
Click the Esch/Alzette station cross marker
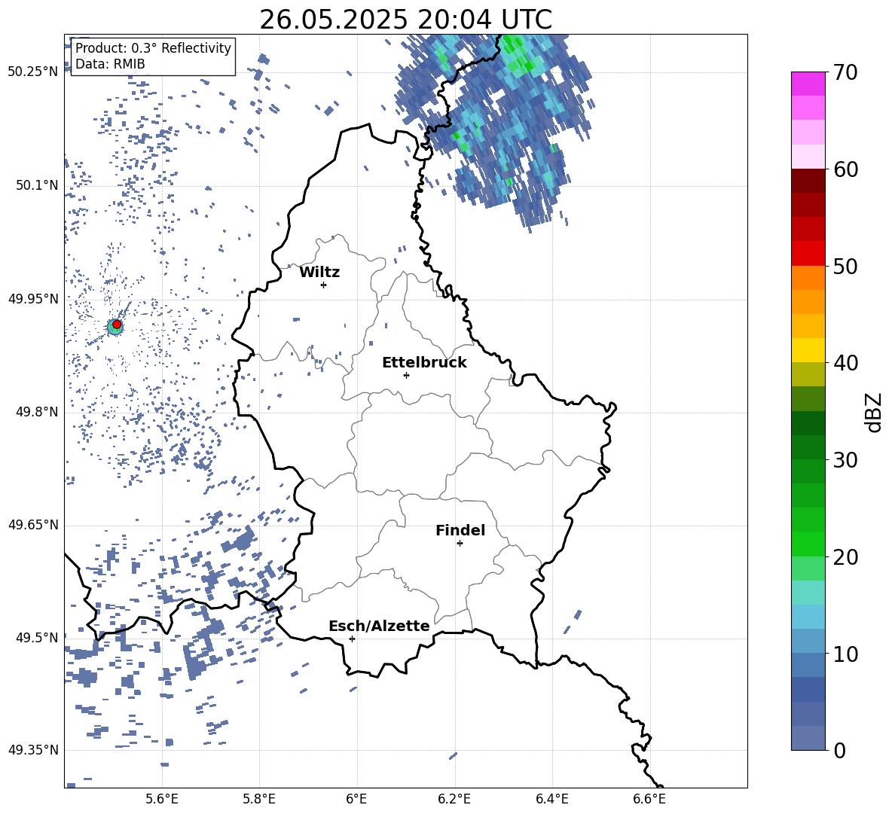click(x=352, y=639)
